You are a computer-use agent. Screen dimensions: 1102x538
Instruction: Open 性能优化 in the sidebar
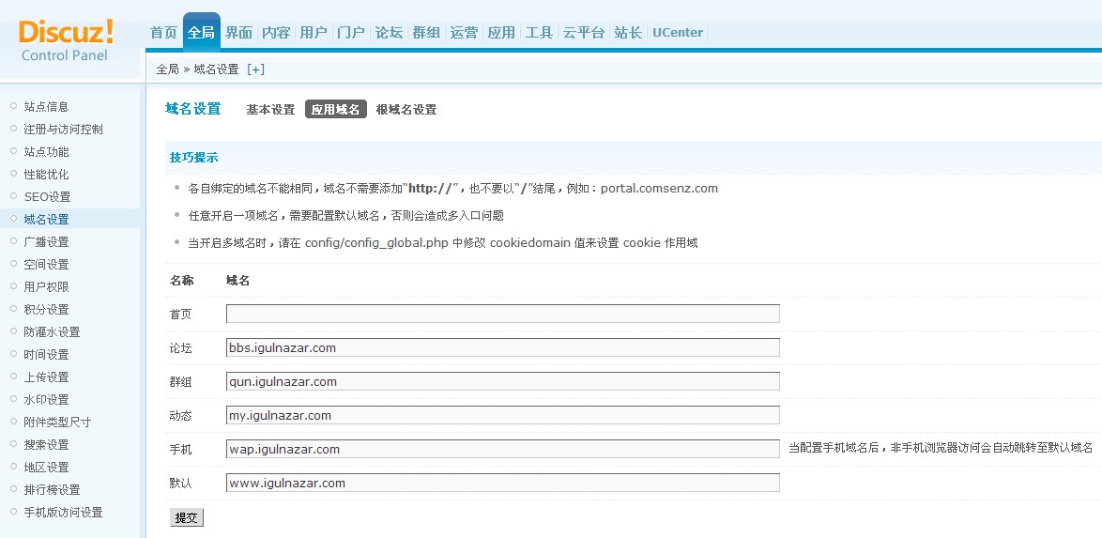pos(46,175)
